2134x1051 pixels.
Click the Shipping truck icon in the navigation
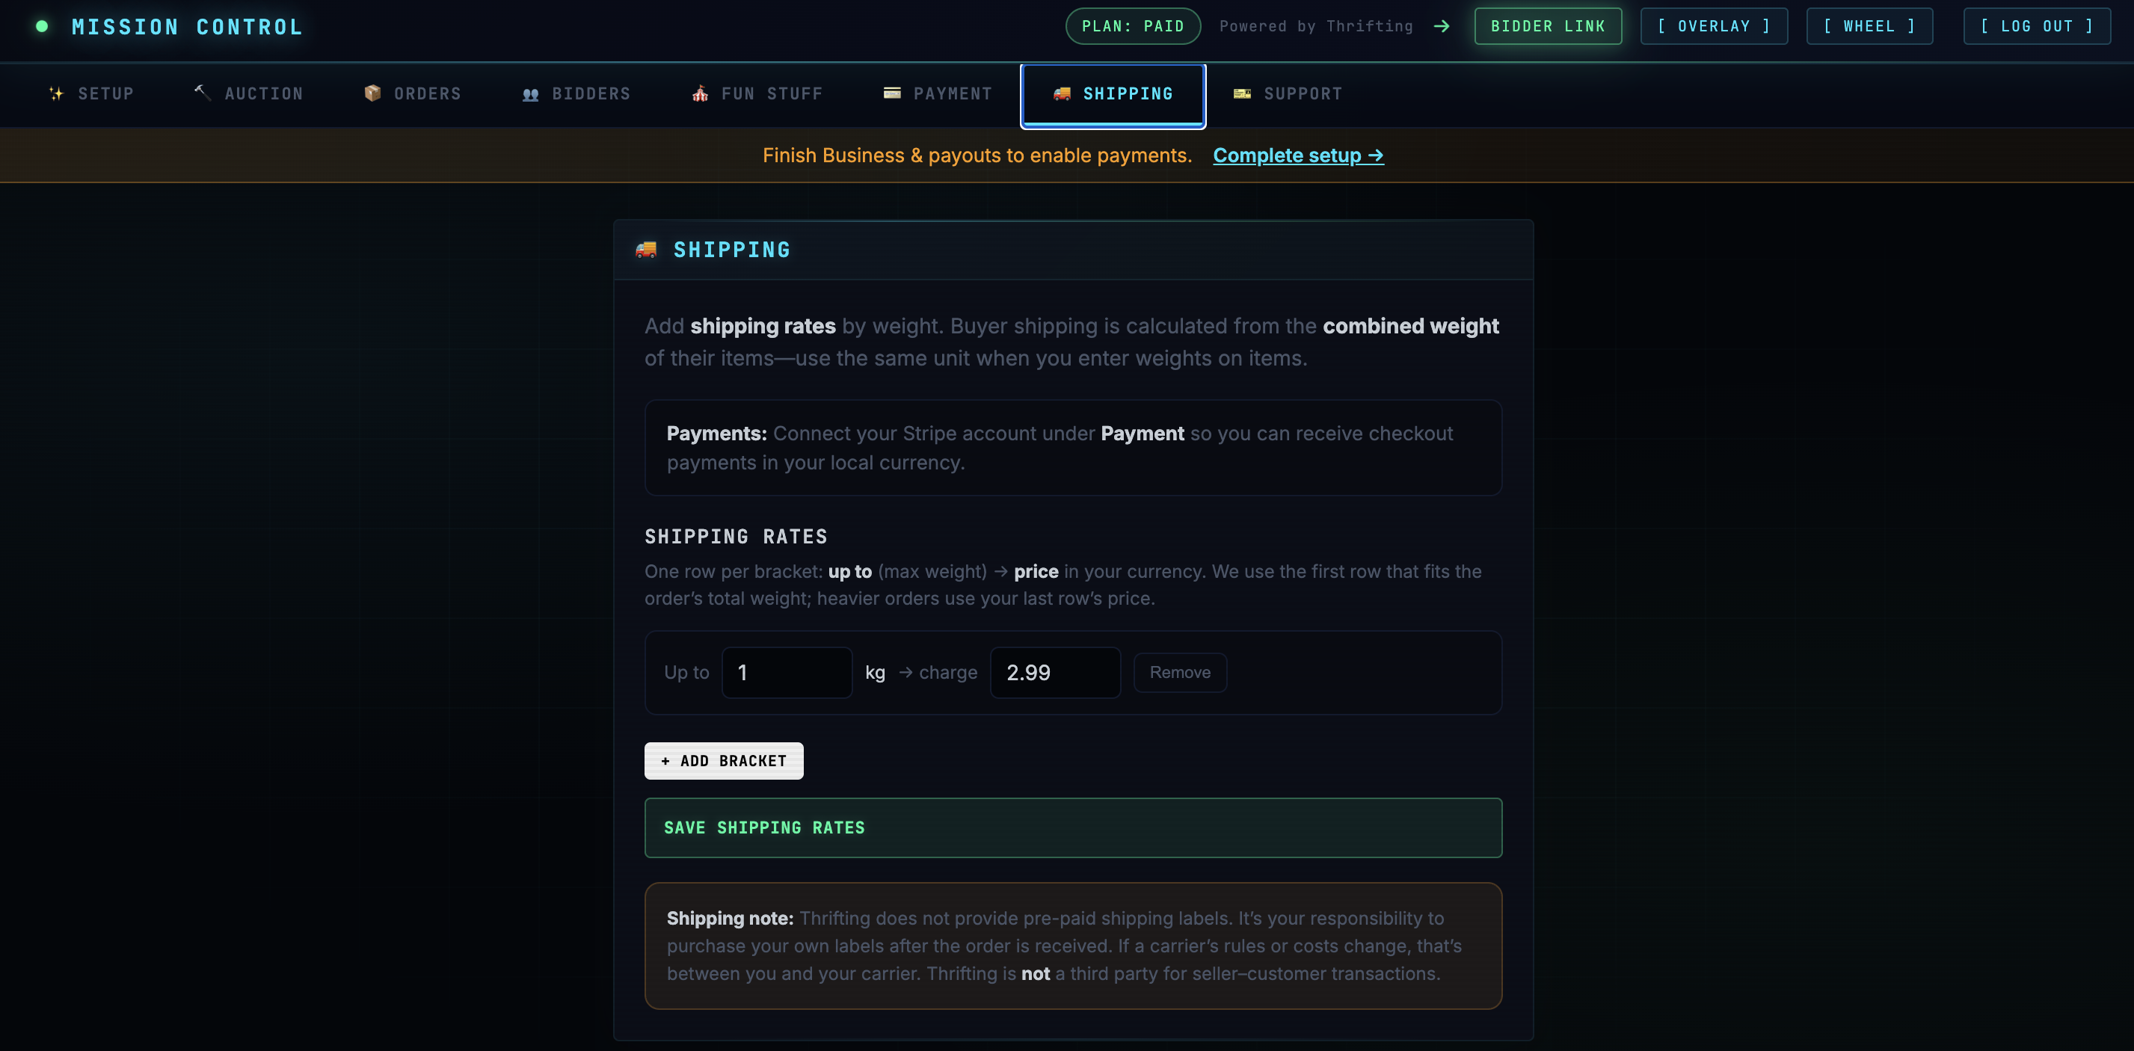click(x=1063, y=94)
